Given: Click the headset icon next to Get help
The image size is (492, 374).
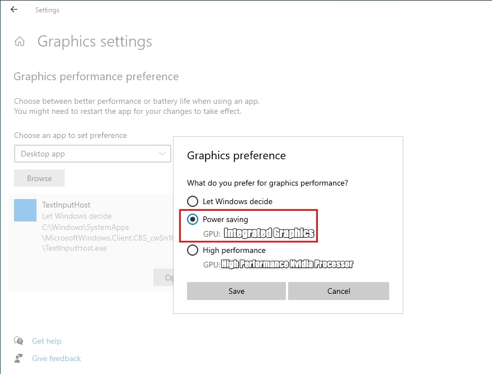Looking at the screenshot, I should 19,341.
